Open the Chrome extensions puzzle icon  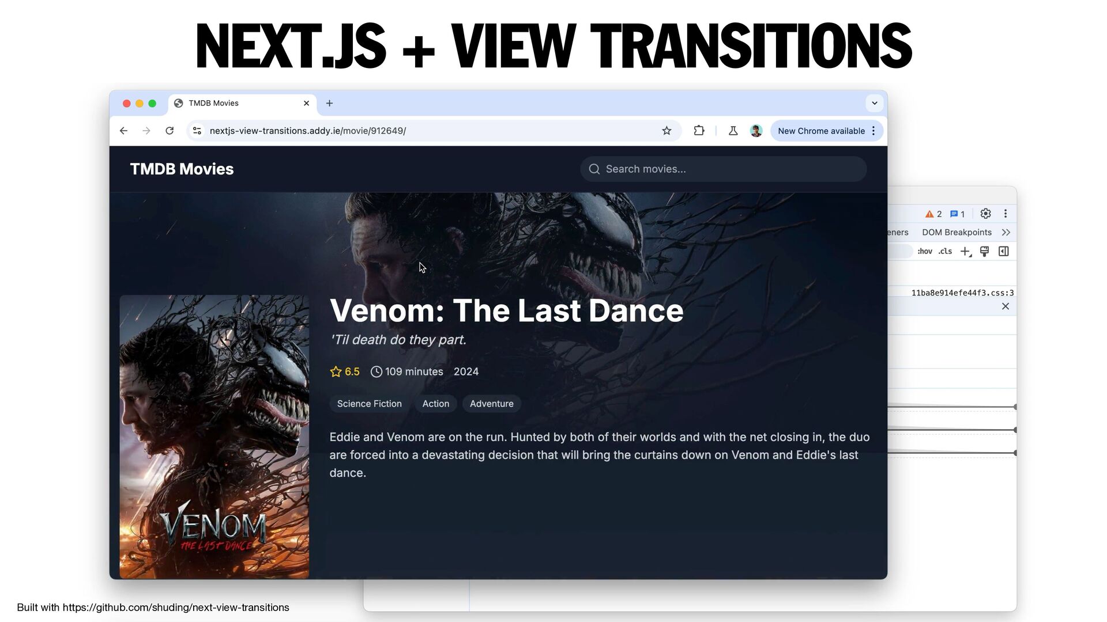pyautogui.click(x=699, y=131)
